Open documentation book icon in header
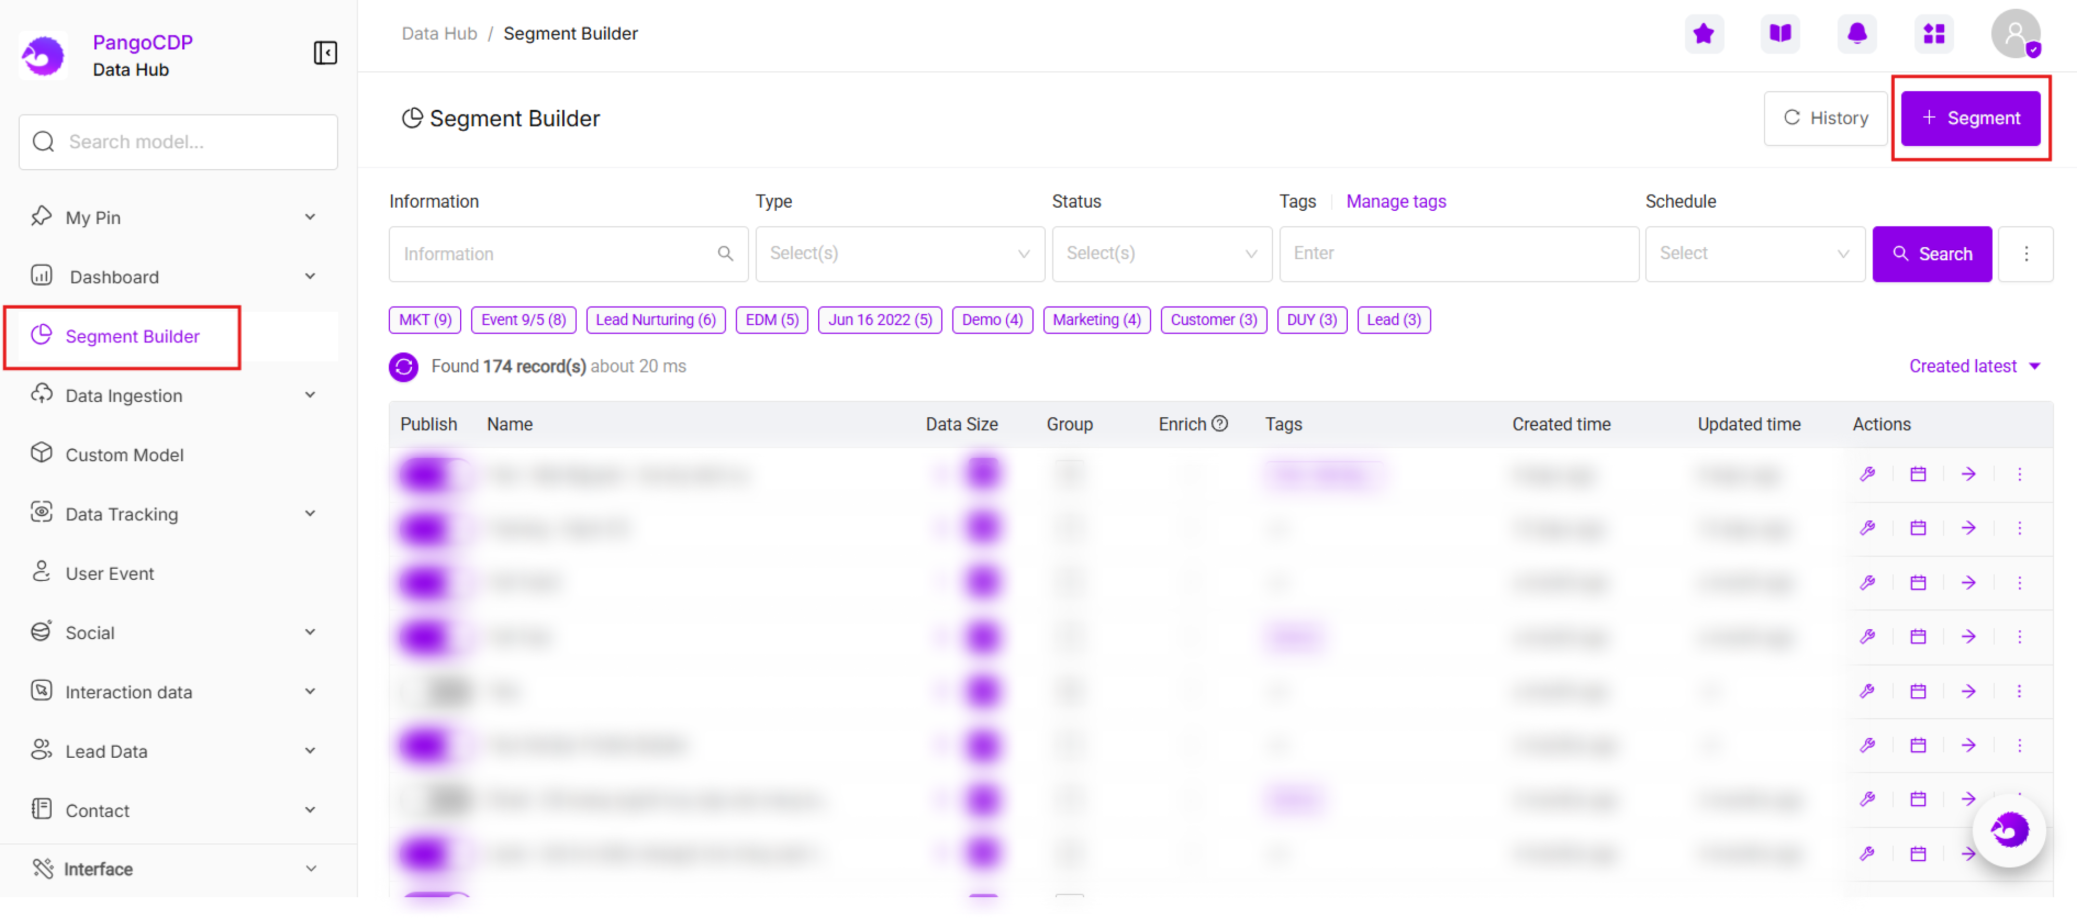The height and width of the screenshot is (918, 2077). 1780,34
